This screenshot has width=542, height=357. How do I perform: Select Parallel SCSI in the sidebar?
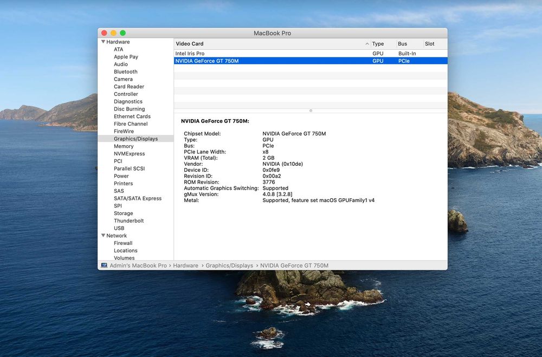pyautogui.click(x=130, y=168)
